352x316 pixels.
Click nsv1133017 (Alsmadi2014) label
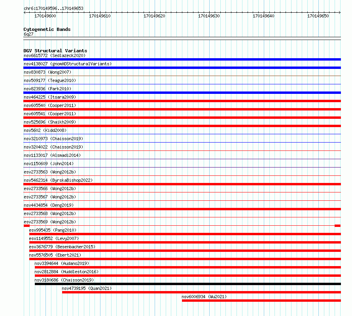(52, 155)
